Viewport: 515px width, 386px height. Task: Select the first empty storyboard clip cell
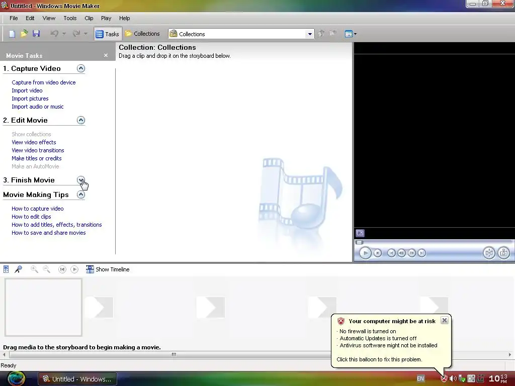(43, 307)
